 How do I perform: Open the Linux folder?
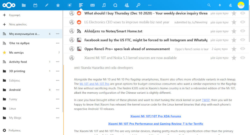pyautogui.click(x=12, y=108)
